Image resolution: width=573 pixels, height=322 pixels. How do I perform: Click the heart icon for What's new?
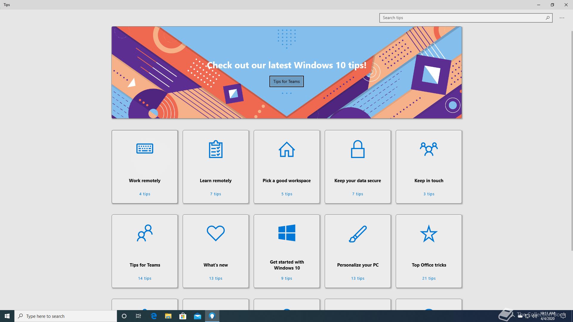215,233
